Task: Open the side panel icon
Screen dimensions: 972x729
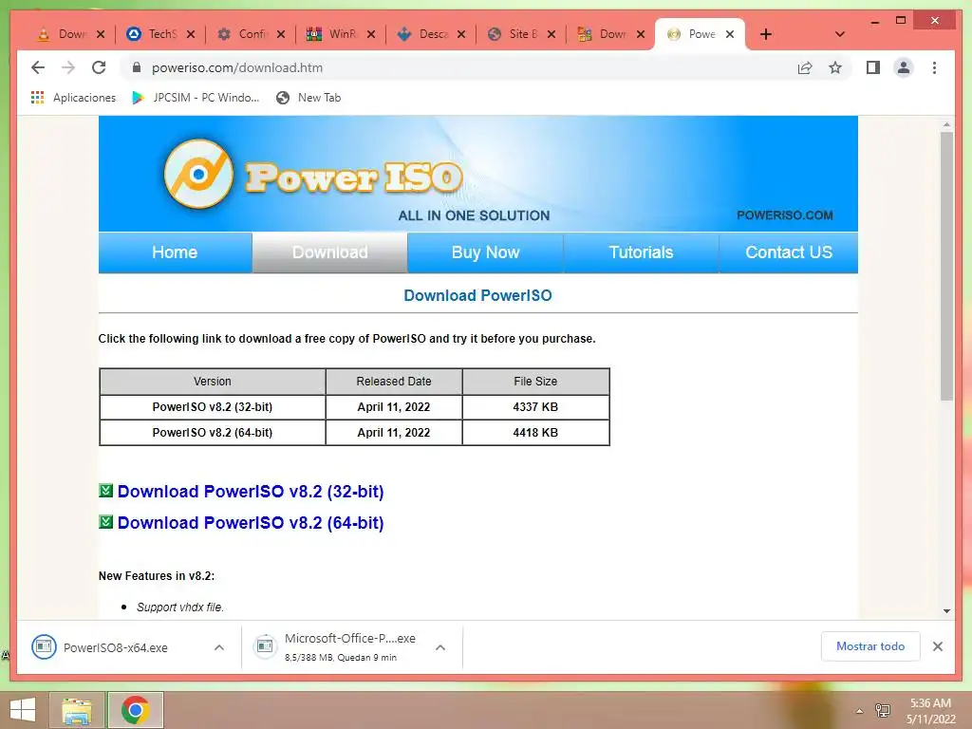Action: (873, 67)
